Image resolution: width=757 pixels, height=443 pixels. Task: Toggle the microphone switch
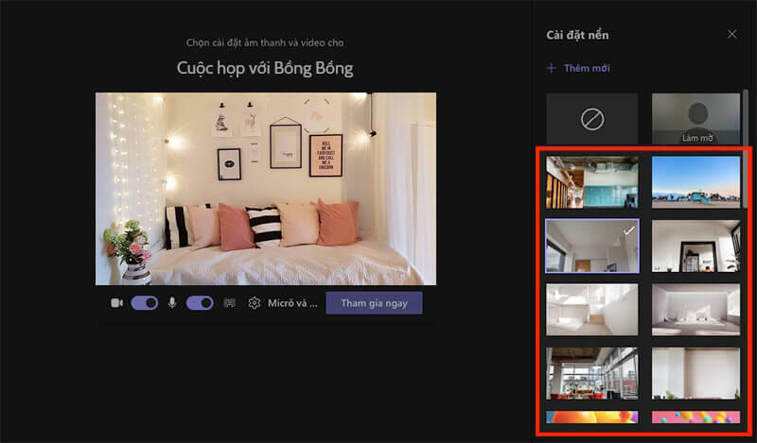200,302
